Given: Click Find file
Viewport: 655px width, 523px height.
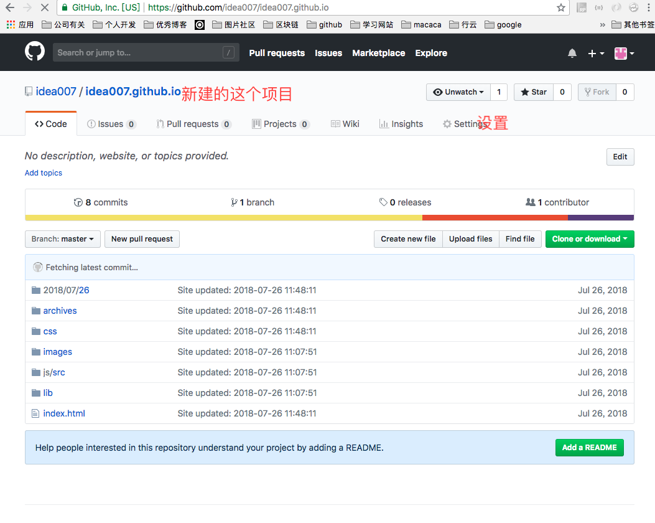Looking at the screenshot, I should [520, 239].
